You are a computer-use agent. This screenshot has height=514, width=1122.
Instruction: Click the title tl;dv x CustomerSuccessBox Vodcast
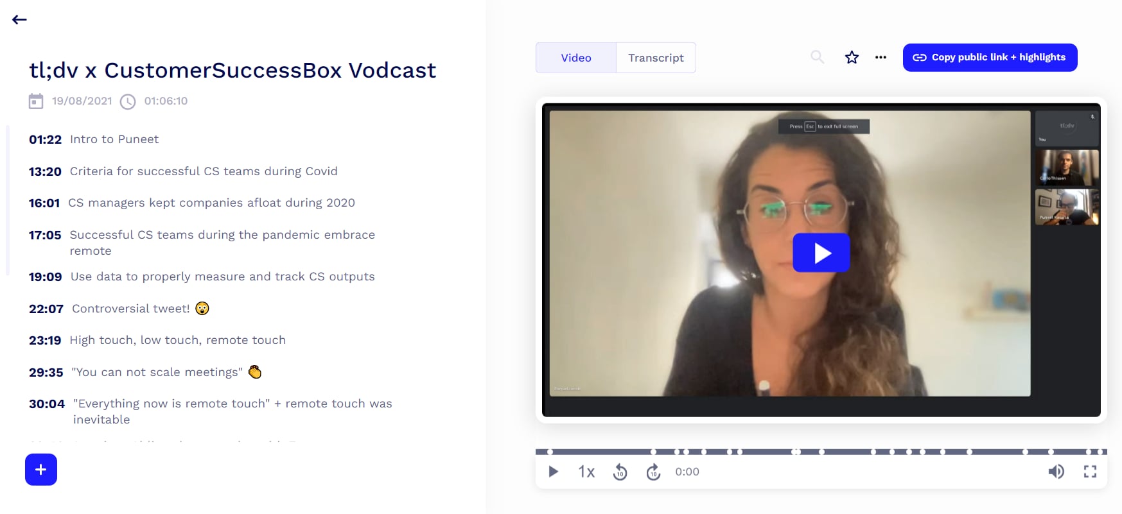[232, 70]
